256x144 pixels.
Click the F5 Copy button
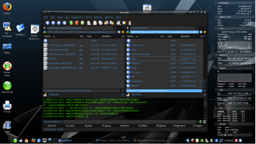(107, 126)
